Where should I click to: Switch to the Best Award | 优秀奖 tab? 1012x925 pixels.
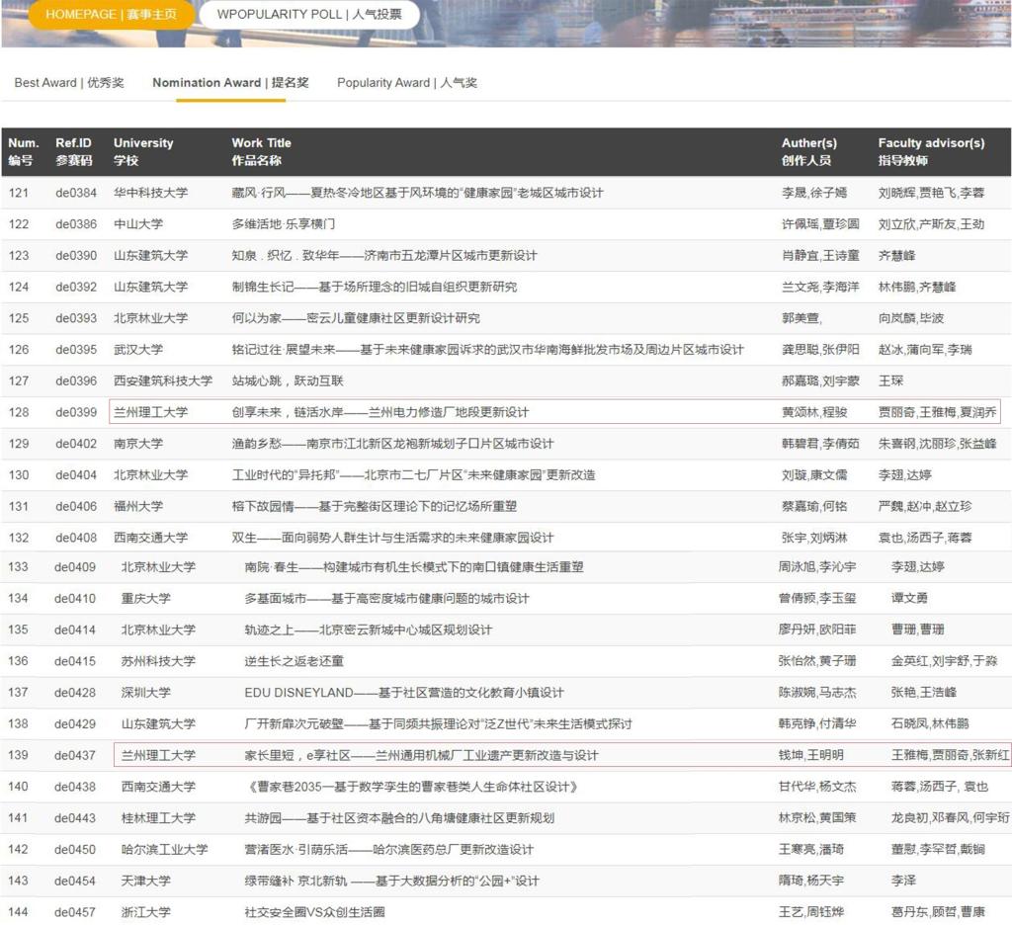pos(69,83)
